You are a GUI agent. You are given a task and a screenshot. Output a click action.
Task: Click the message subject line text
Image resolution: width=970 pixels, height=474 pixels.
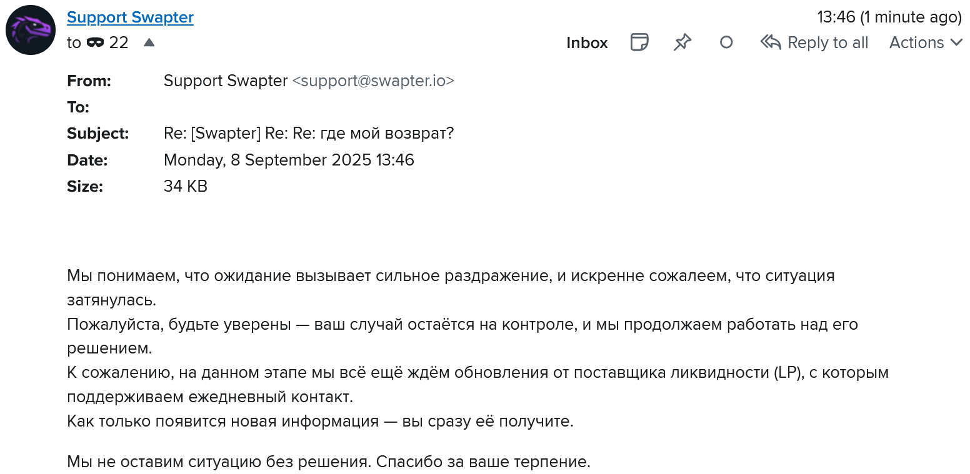click(309, 134)
